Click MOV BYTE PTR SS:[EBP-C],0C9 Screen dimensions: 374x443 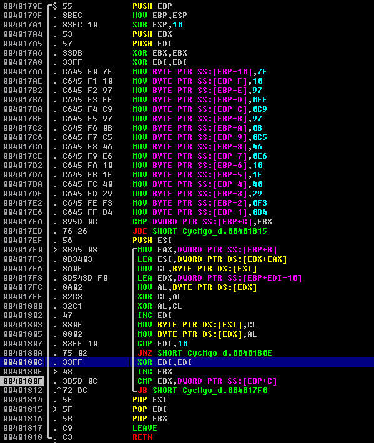200,109
